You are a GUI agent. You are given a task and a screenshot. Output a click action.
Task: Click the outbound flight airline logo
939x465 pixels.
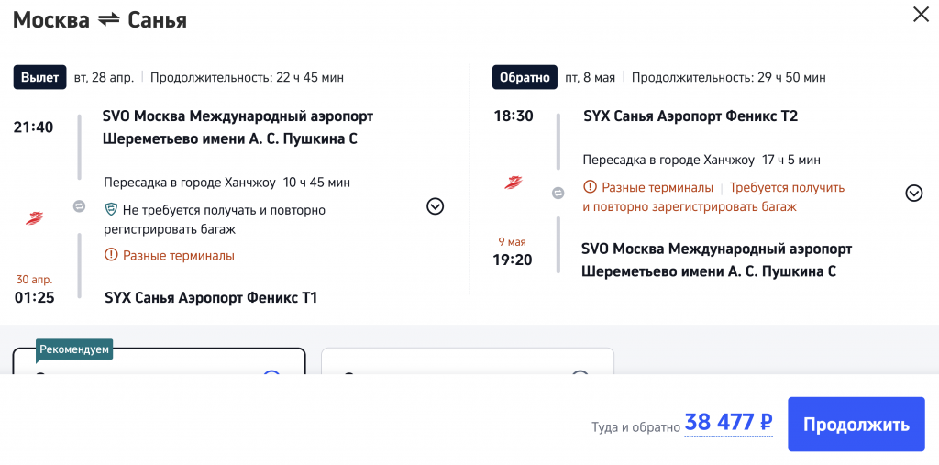click(x=33, y=218)
